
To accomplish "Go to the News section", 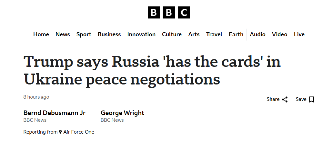I will tap(63, 34).
